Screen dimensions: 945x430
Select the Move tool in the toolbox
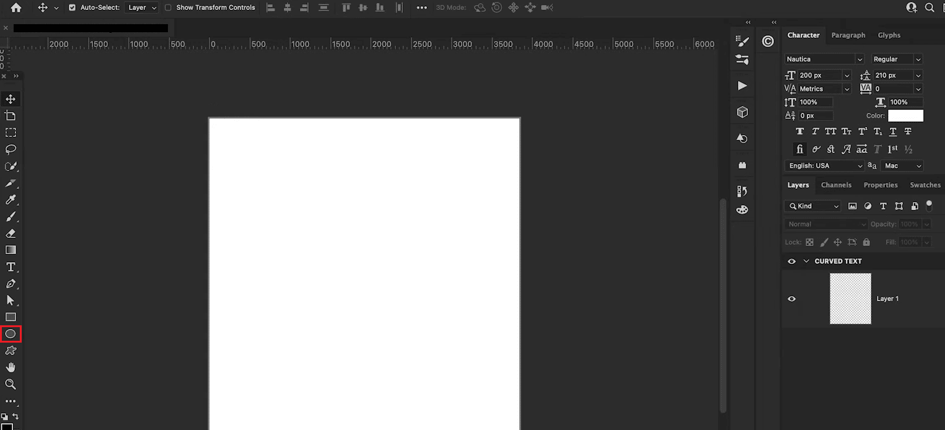[11, 99]
